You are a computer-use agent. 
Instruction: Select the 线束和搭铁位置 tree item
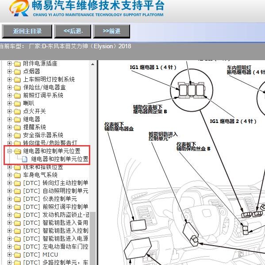(43, 167)
